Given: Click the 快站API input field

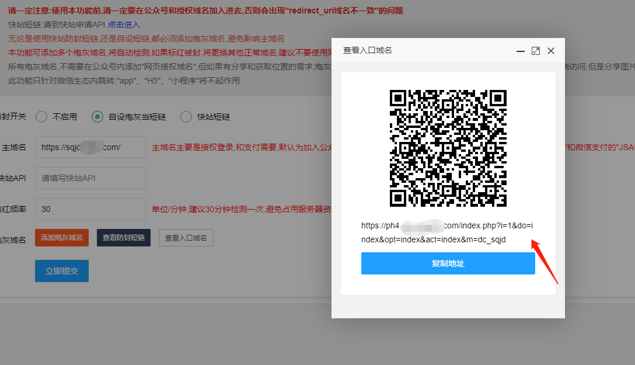Looking at the screenshot, I should 90,178.
